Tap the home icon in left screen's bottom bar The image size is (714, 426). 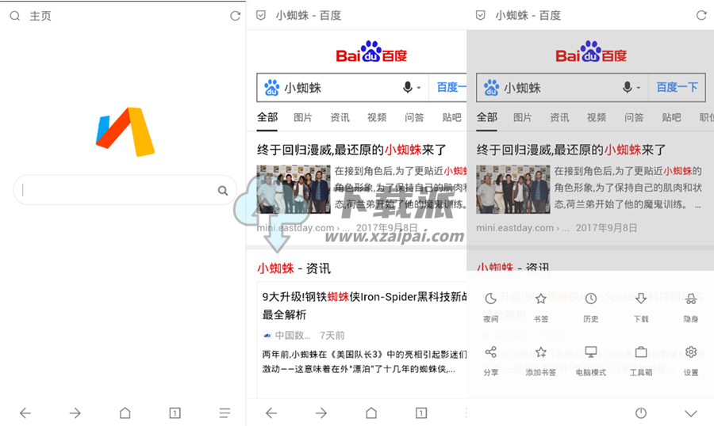[125, 413]
